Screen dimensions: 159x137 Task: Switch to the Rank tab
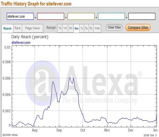[18, 28]
